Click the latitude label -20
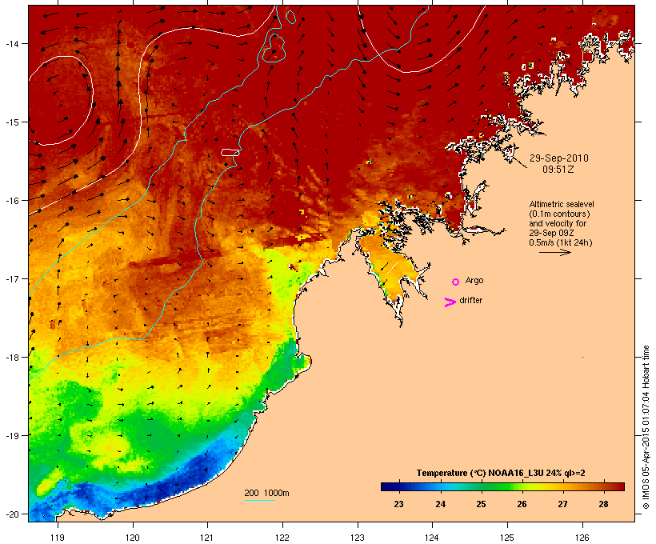This screenshot has height=544, width=656. coord(12,514)
